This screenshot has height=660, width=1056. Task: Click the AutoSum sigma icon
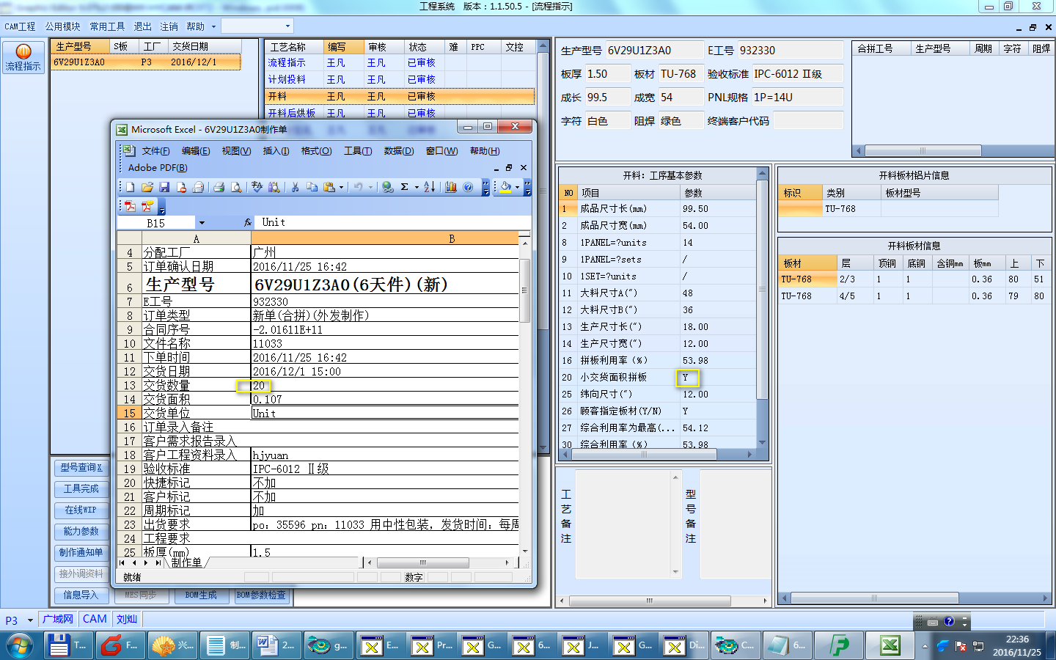(404, 187)
